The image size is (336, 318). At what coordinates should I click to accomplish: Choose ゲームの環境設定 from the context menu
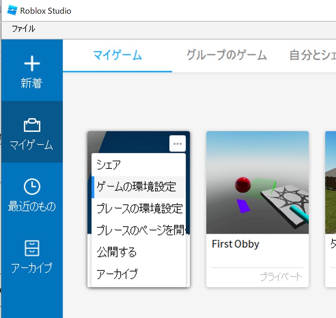138,187
